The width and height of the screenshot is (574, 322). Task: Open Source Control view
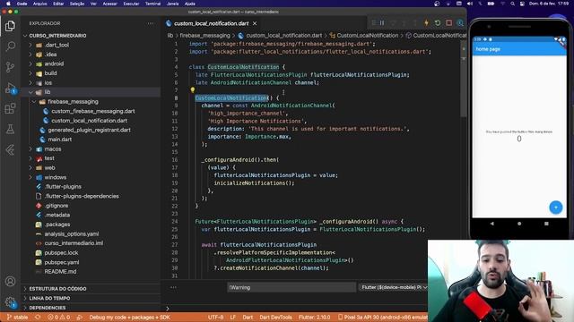10,67
